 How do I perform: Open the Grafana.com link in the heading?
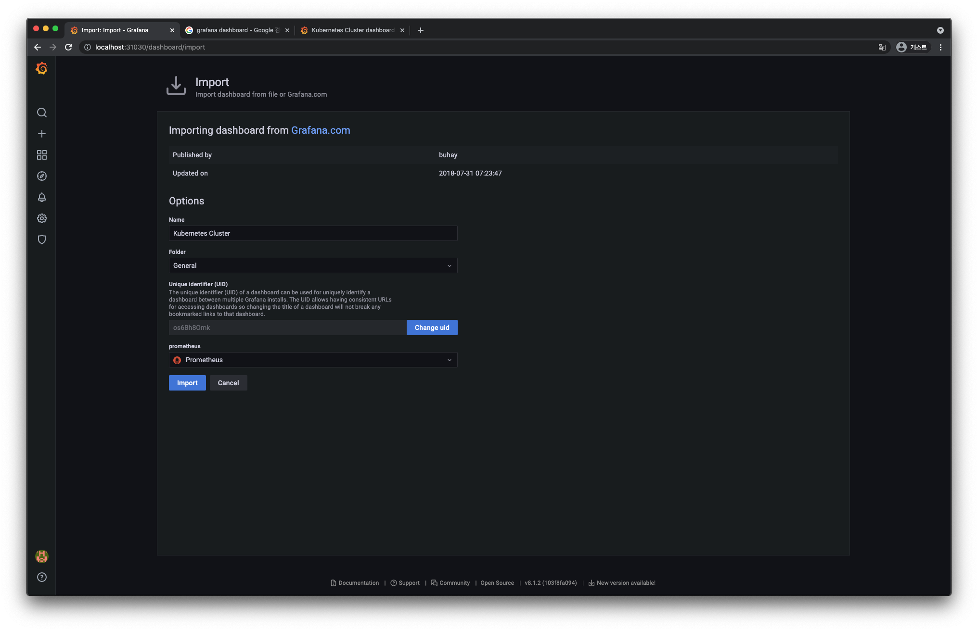321,130
